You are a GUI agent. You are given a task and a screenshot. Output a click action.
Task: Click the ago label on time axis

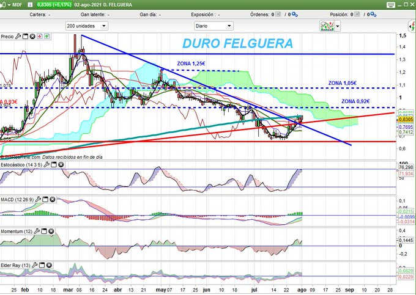click(302, 290)
